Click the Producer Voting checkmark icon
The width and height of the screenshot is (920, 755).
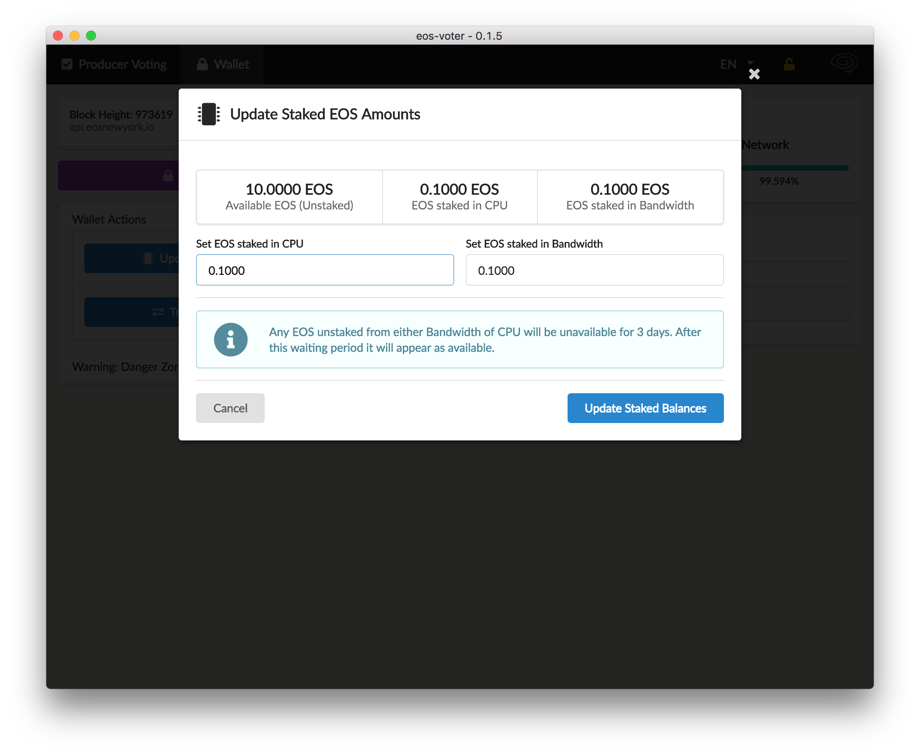point(67,65)
